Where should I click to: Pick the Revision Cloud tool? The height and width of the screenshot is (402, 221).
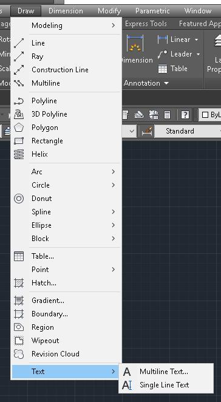coord(66,354)
